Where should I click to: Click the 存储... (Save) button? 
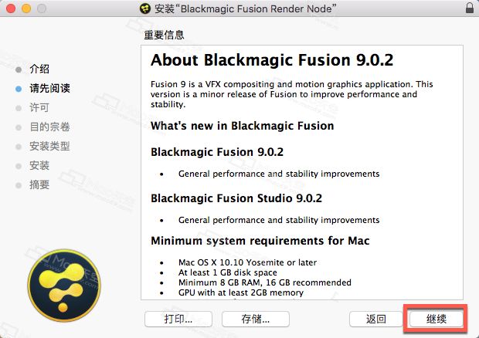coord(256,319)
